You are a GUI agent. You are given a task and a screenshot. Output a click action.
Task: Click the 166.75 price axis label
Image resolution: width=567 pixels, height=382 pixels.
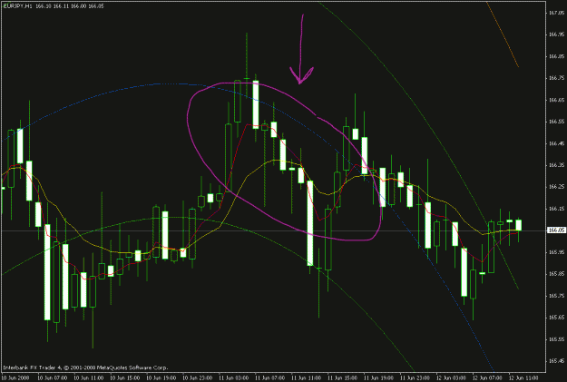[x=556, y=78]
